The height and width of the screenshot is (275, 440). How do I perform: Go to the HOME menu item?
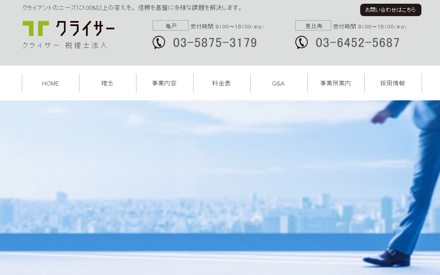coord(50,83)
